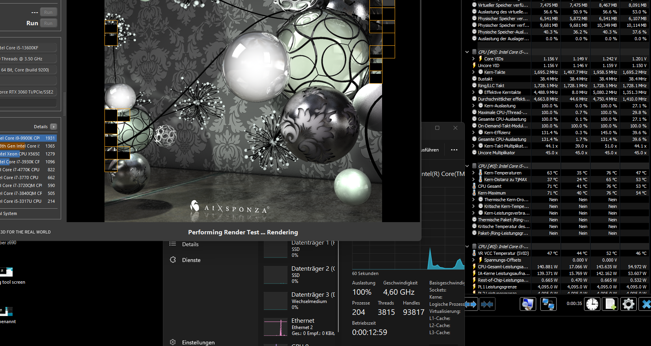The width and height of the screenshot is (651, 346).
Task: Collapse the first CPU [#0] Intel Core i5 group
Action: coord(467,52)
